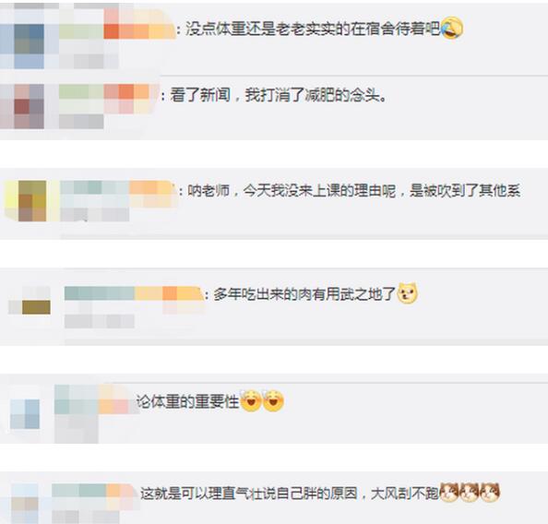Click the middle puppy emoji after 大风刮不跑
This screenshot has width=548, height=524.
pos(469,493)
